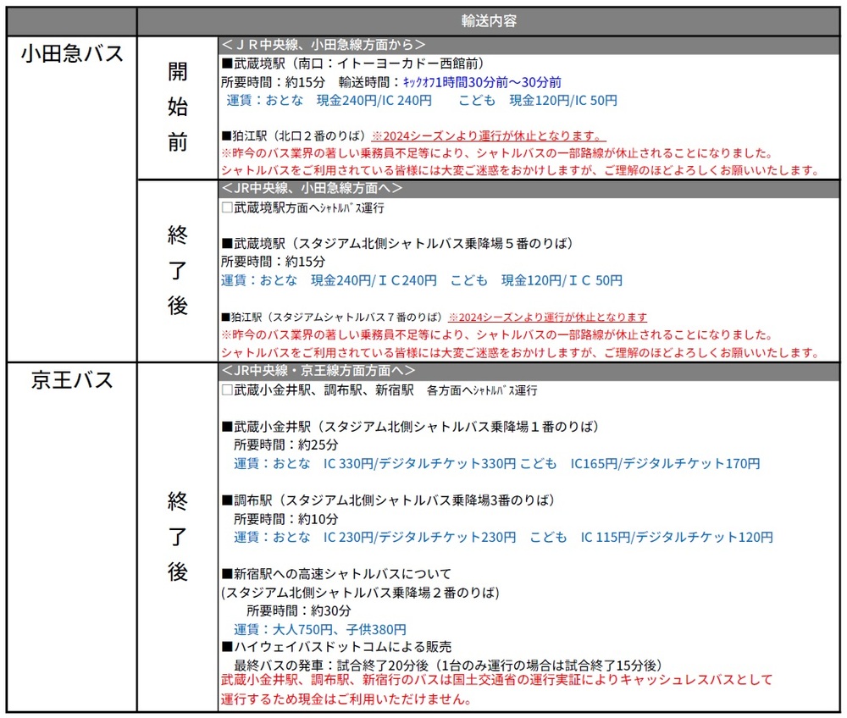Screen dimensions: 847x718
Task: Select the 京王バス row label
Action: (x=72, y=380)
